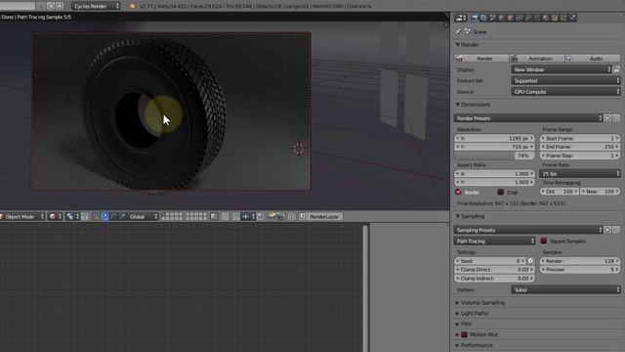Open the Render Presets dropdown

(x=528, y=118)
